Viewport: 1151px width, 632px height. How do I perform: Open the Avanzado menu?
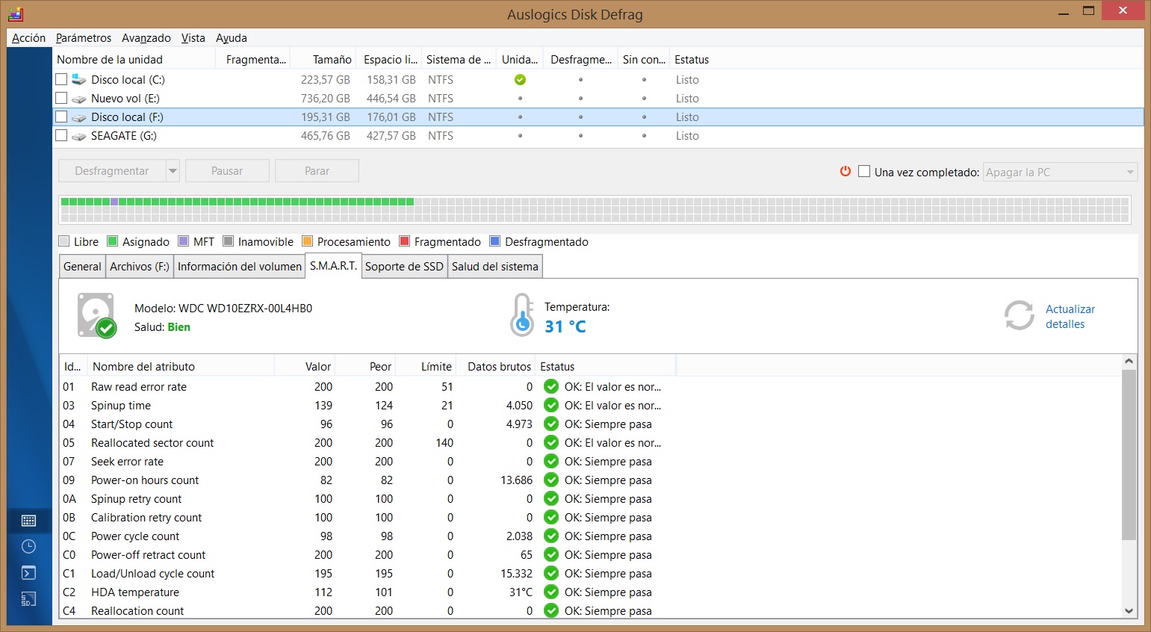click(146, 38)
